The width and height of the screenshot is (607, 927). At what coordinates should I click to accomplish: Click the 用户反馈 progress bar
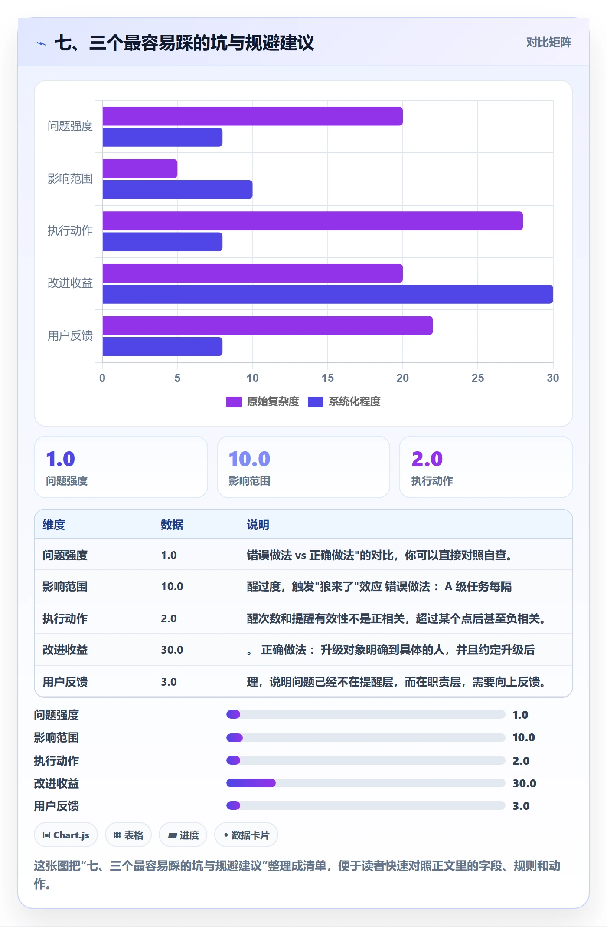click(366, 805)
